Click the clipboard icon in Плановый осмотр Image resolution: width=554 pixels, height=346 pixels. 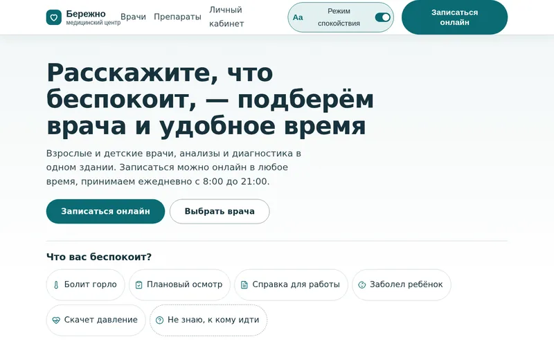[x=139, y=284]
